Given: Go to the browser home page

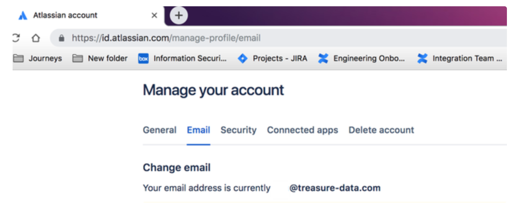Looking at the screenshot, I should pyautogui.click(x=36, y=38).
